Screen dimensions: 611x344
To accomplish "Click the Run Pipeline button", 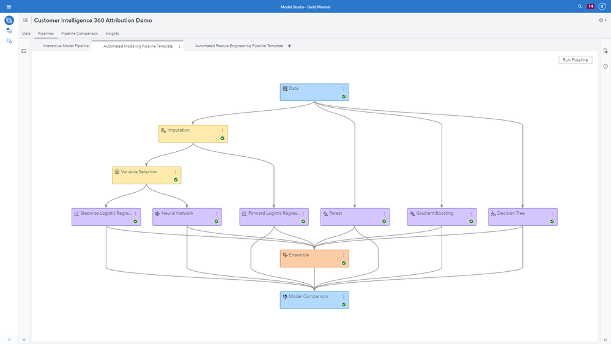I will point(575,59).
